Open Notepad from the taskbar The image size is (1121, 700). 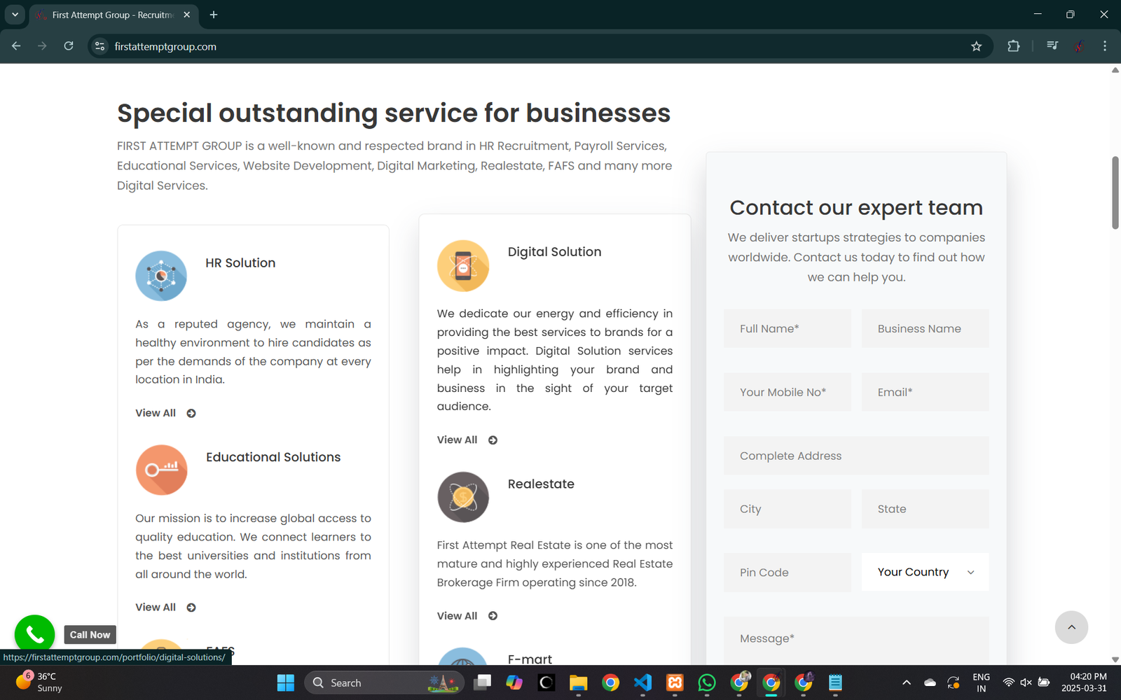[x=835, y=682]
